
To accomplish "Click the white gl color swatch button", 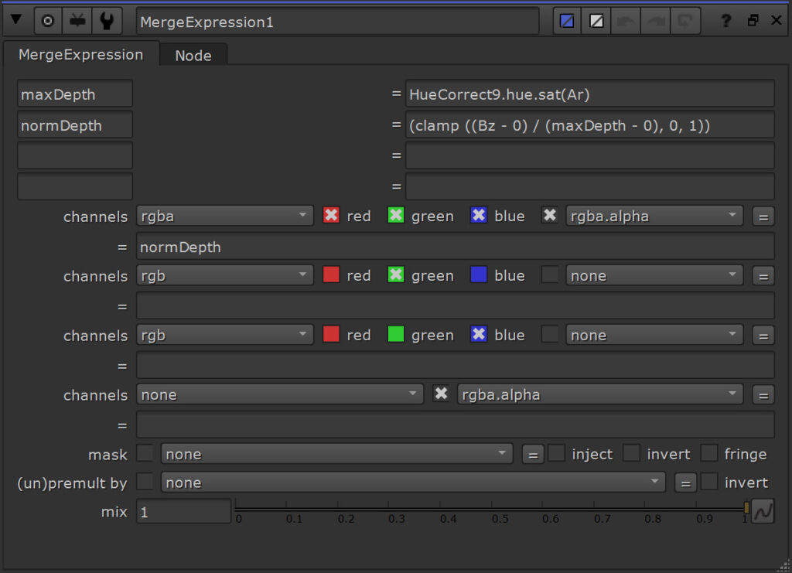I will coord(596,21).
